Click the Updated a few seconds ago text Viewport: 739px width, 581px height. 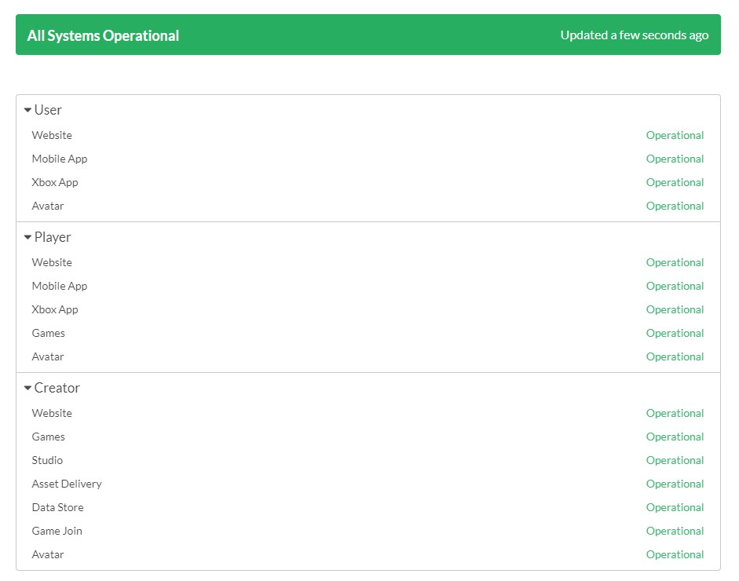[x=635, y=35]
